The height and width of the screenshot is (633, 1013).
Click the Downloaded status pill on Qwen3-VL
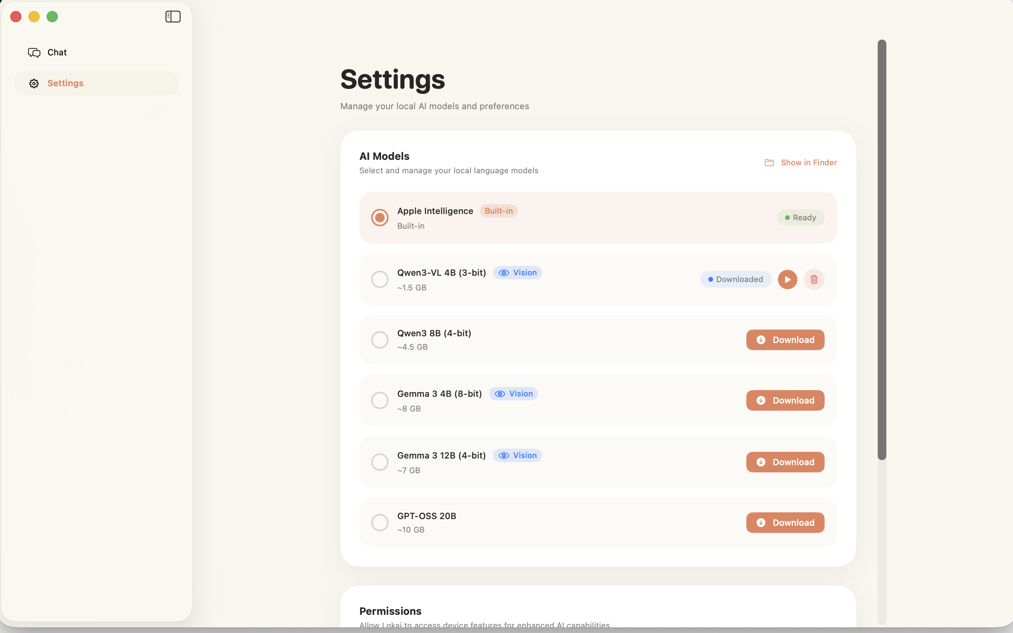(x=735, y=279)
